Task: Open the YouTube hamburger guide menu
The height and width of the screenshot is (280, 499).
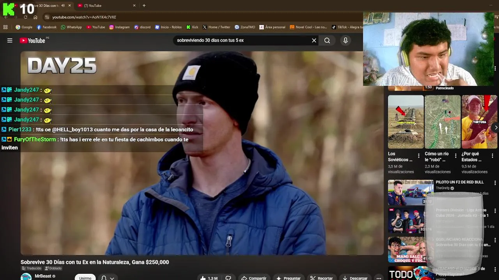Action: coord(10,40)
